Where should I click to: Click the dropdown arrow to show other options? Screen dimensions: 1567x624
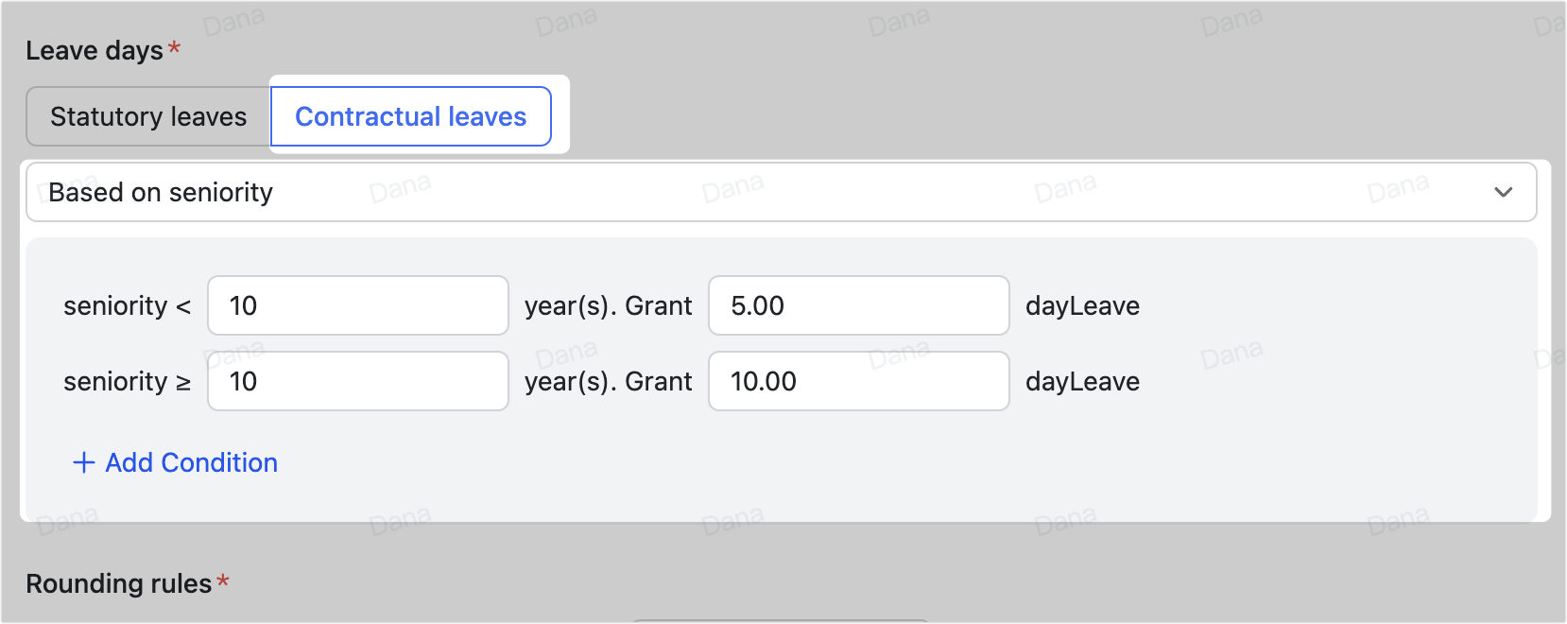click(1503, 192)
